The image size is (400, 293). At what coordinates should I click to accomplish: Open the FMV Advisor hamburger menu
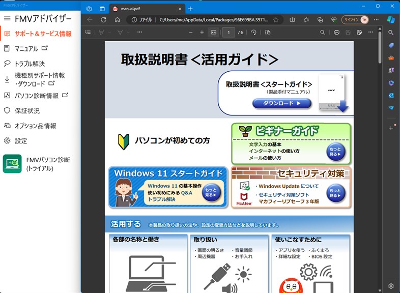(7, 18)
